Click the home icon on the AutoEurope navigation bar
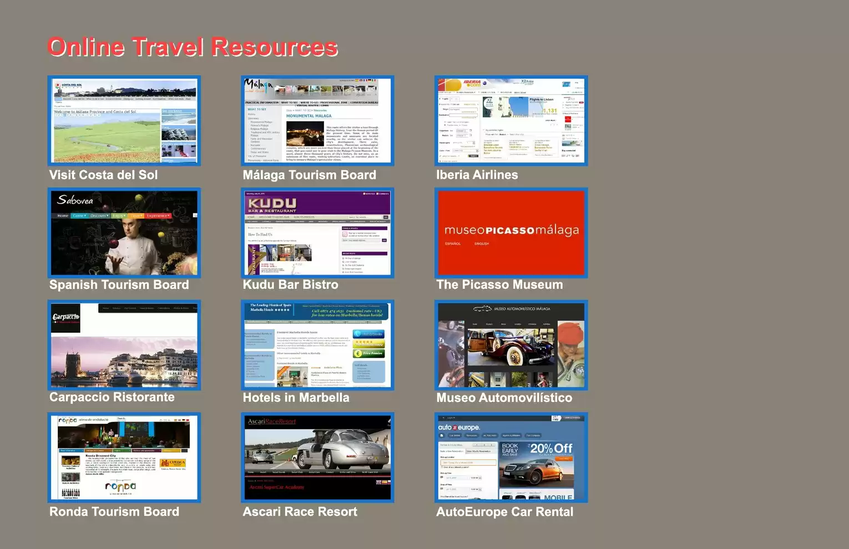The height and width of the screenshot is (549, 849). click(442, 435)
